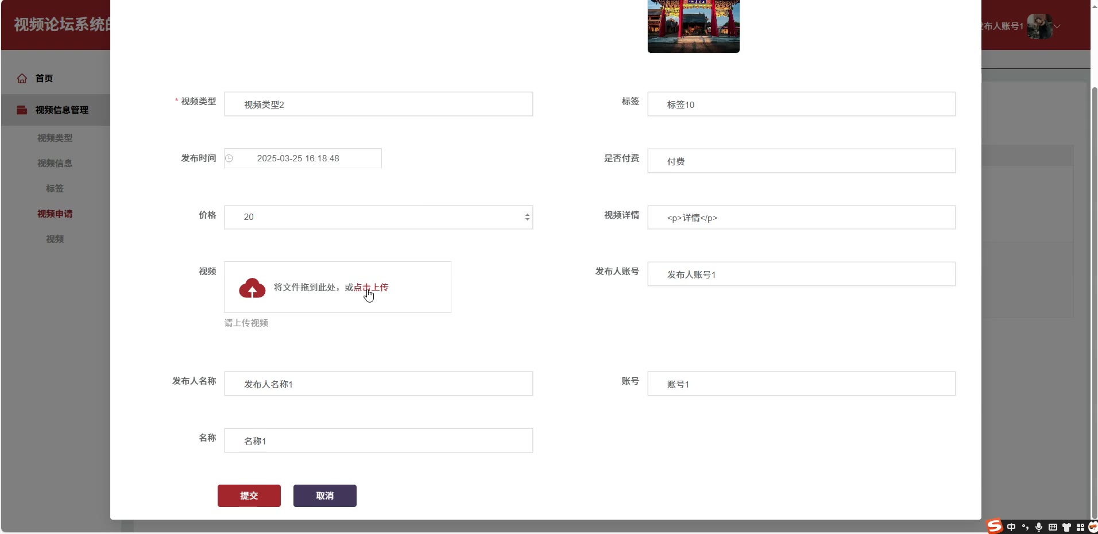Click the uploaded cover image thumbnail
Image resolution: width=1098 pixels, height=534 pixels.
[693, 26]
